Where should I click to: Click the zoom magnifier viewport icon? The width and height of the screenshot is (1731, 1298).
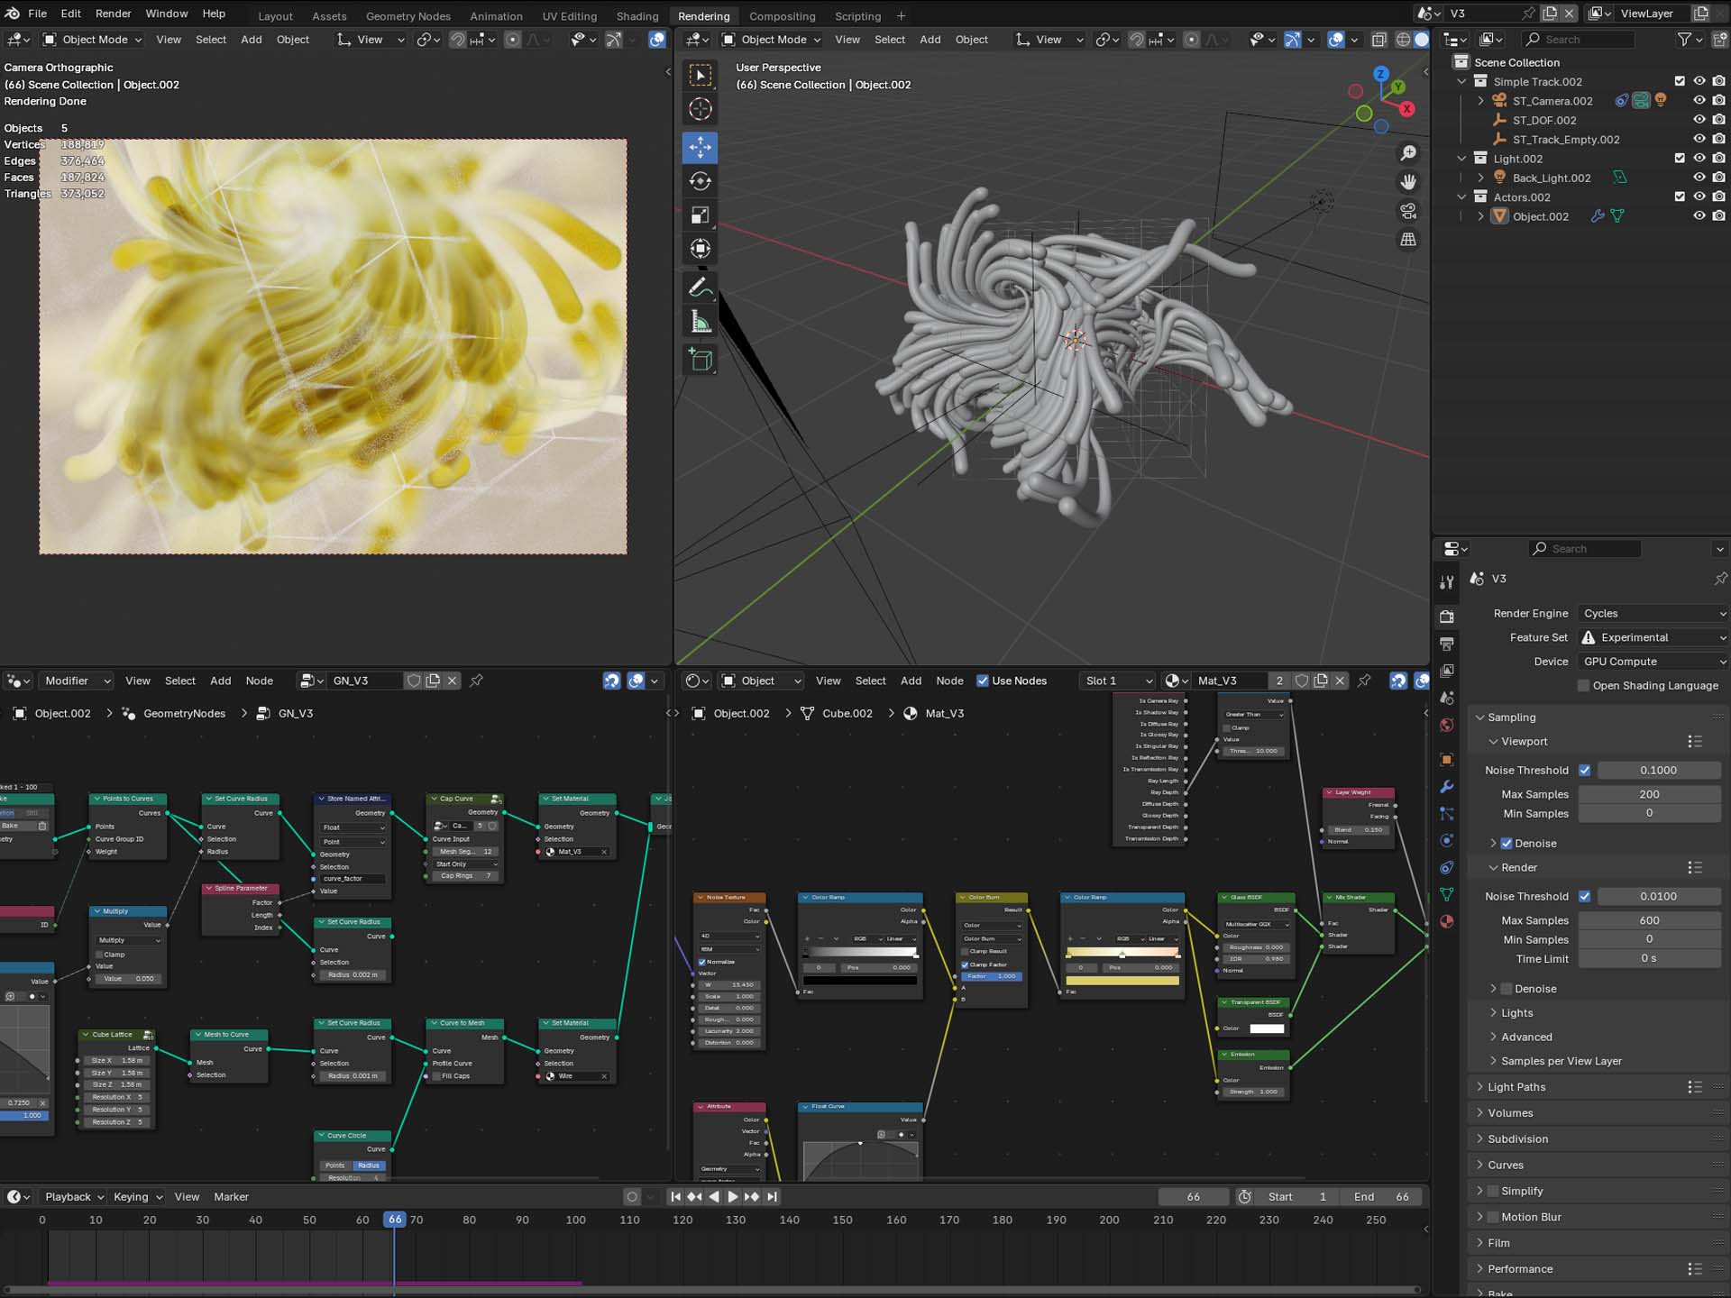pos(1408,153)
